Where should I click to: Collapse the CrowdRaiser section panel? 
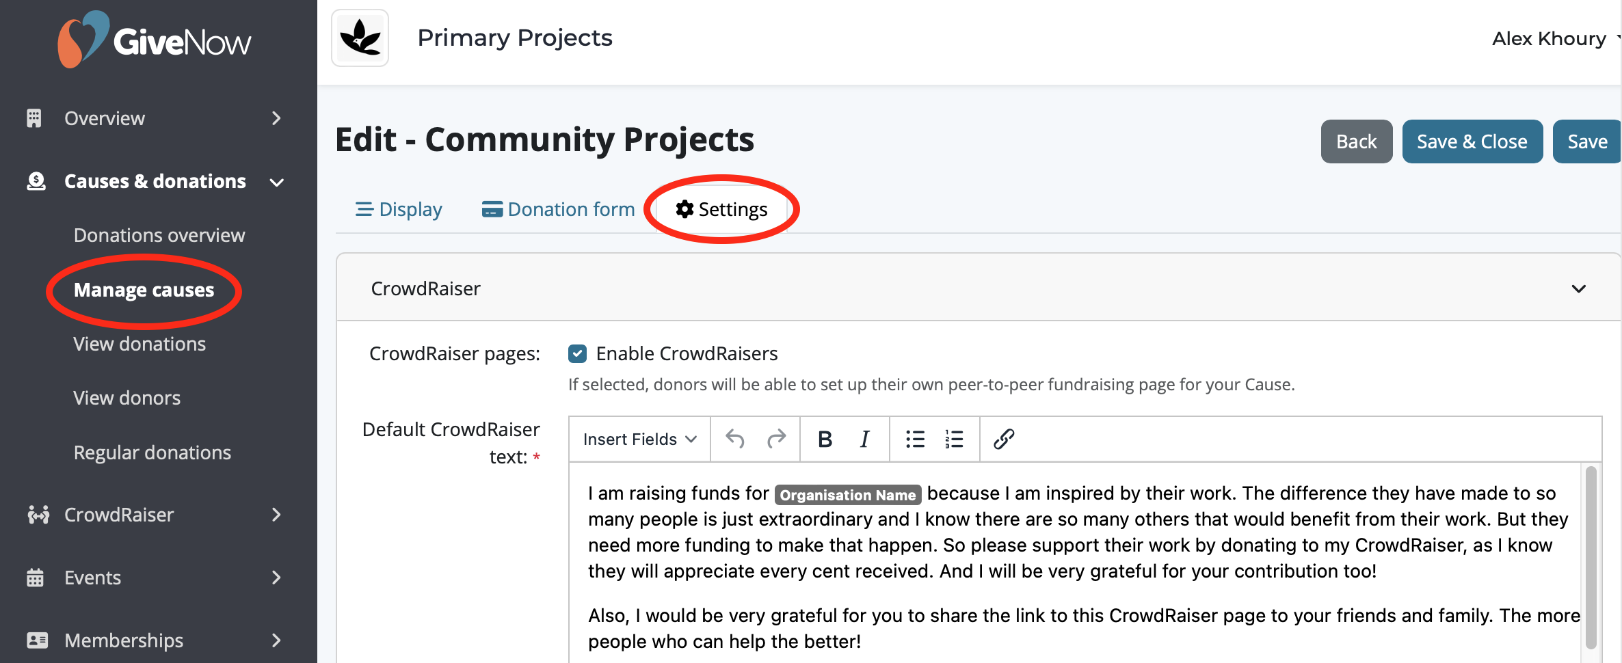point(1578,288)
